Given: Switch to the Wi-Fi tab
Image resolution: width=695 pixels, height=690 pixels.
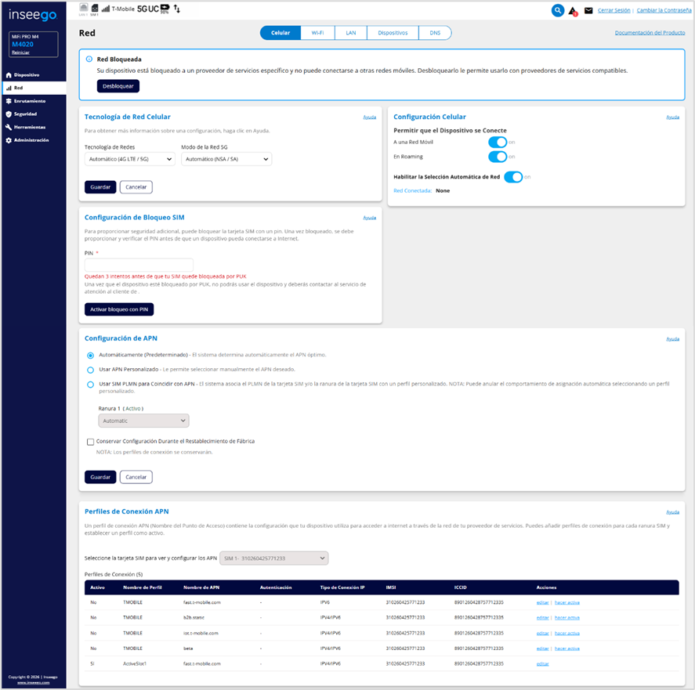Looking at the screenshot, I should (317, 33).
